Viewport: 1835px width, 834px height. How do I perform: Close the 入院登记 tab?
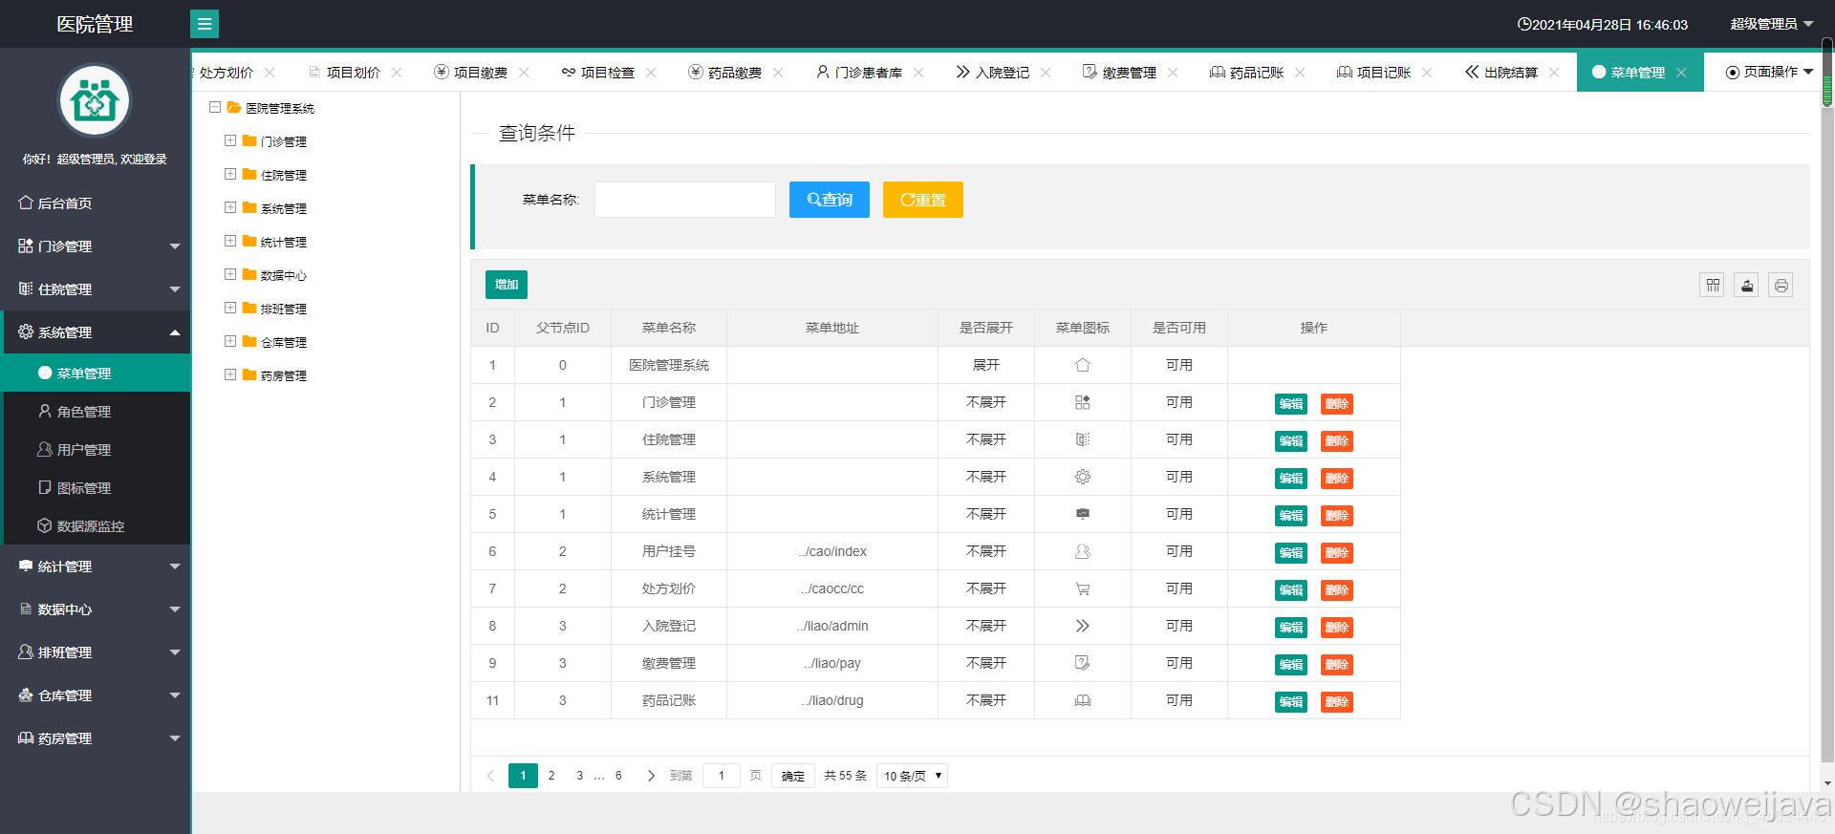1046,72
